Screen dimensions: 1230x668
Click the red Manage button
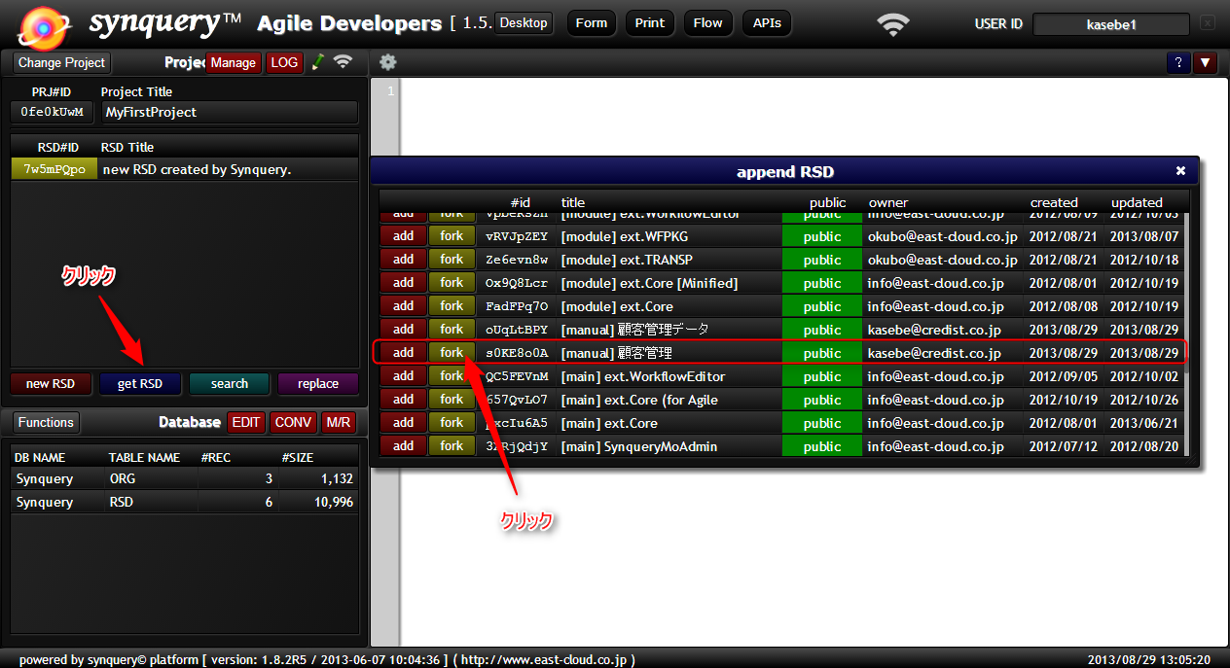(x=234, y=63)
